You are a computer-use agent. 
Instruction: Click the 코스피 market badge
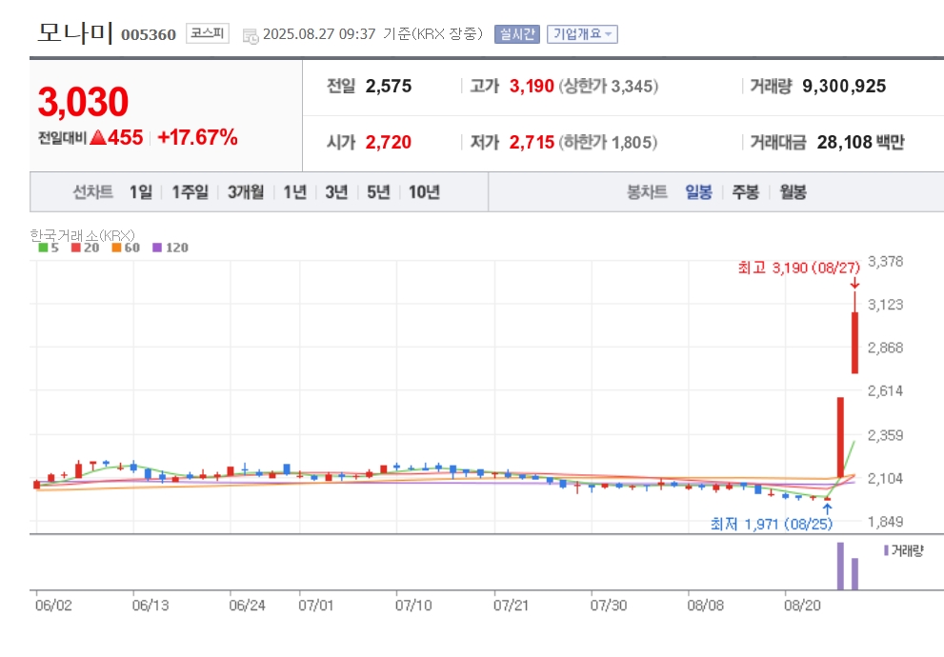click(x=208, y=33)
